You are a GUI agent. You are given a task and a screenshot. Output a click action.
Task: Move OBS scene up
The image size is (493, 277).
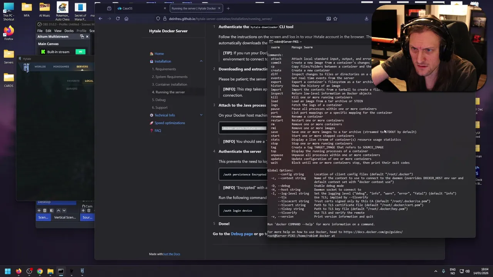click(x=59, y=210)
